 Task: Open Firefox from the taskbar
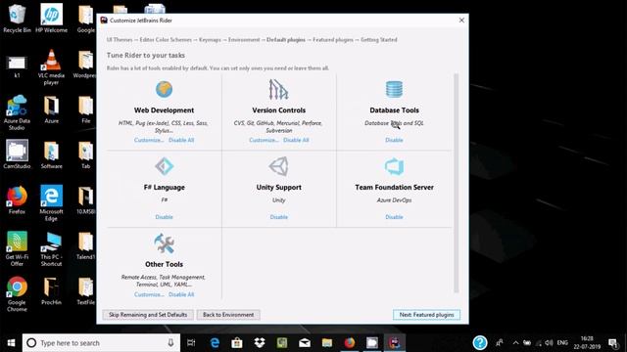tap(350, 343)
